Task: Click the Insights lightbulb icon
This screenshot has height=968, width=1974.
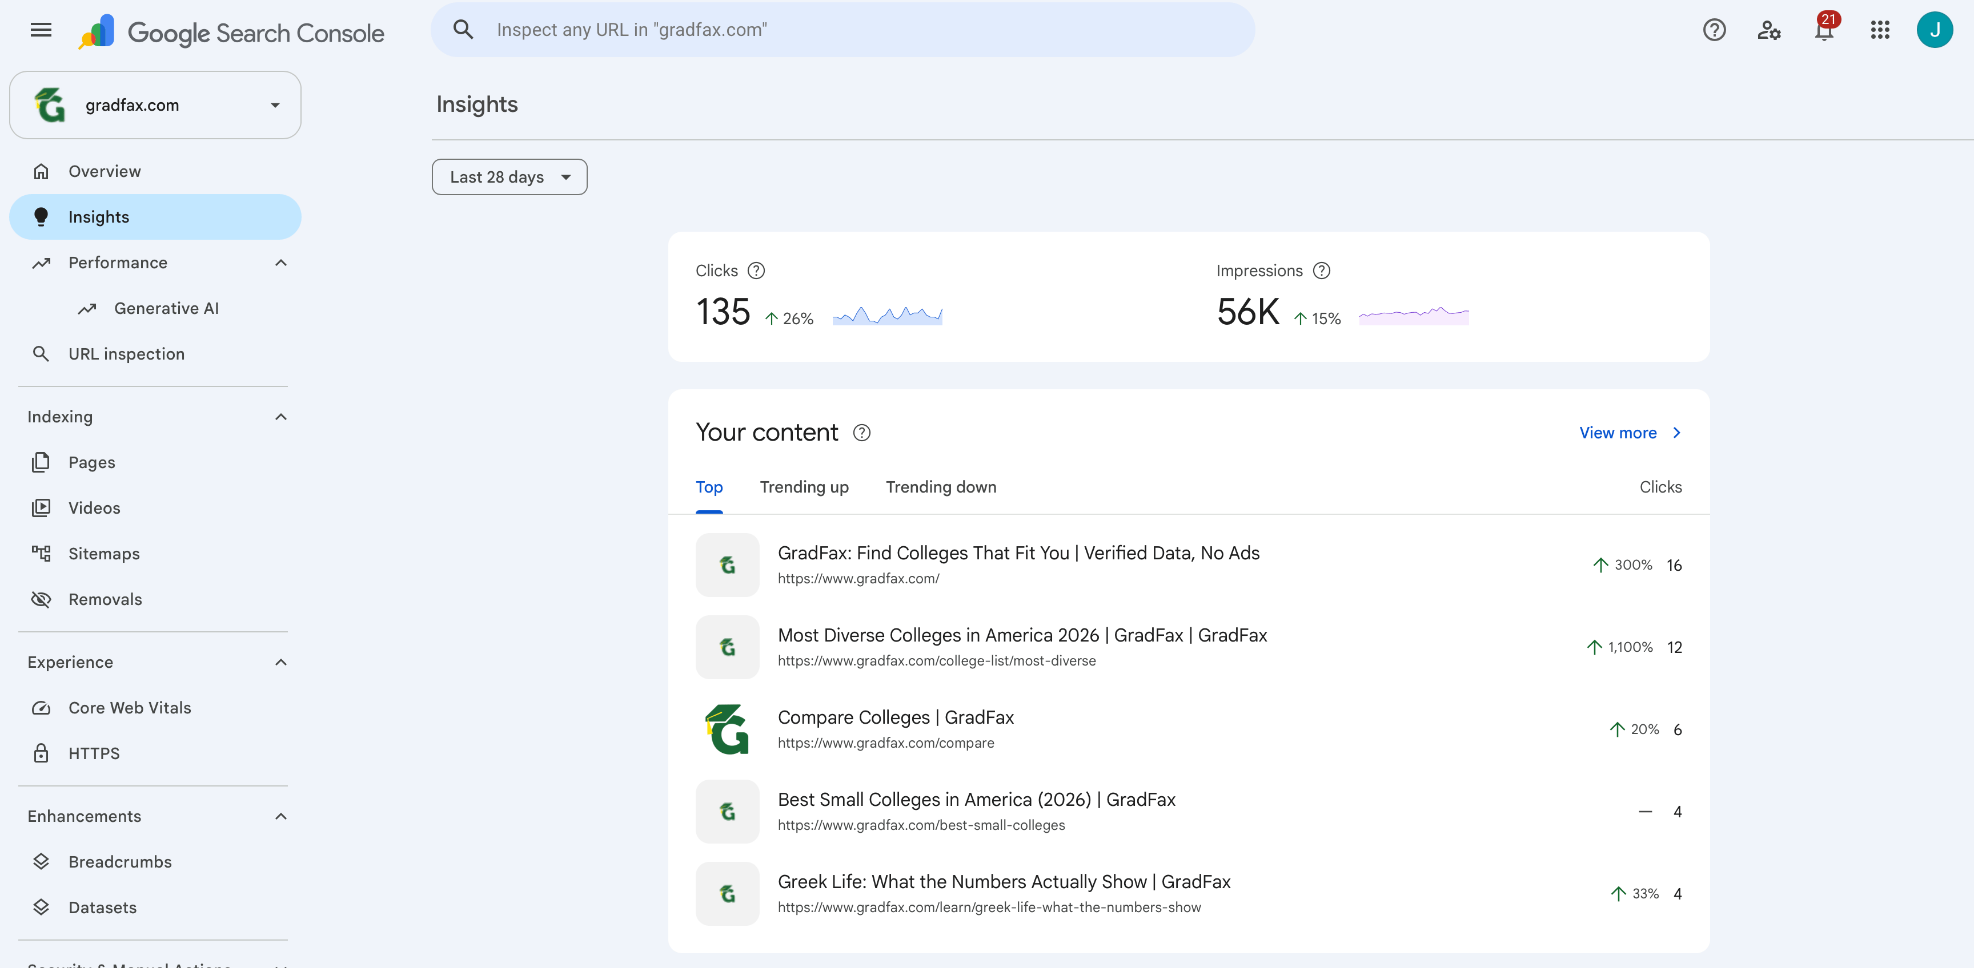Action: pyautogui.click(x=41, y=217)
